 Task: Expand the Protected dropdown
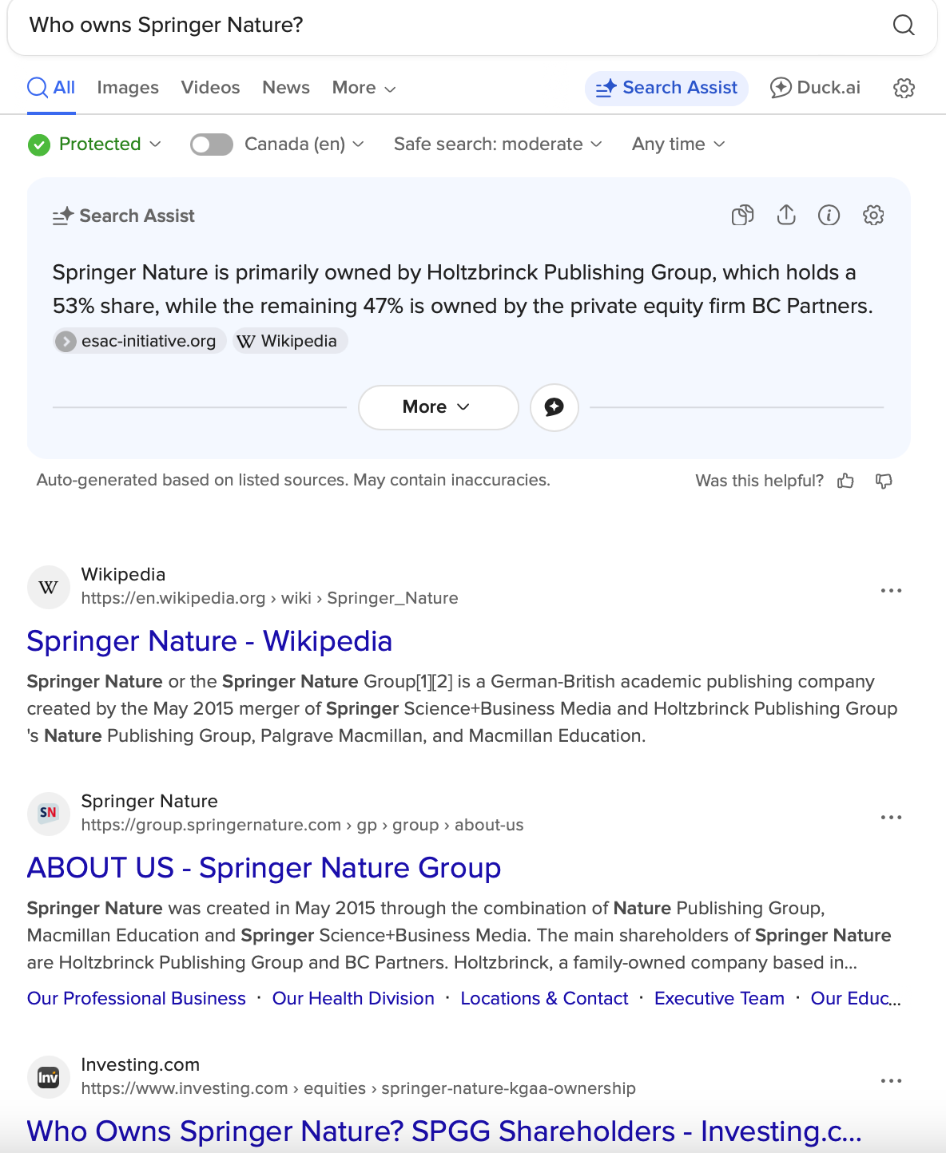tap(109, 145)
